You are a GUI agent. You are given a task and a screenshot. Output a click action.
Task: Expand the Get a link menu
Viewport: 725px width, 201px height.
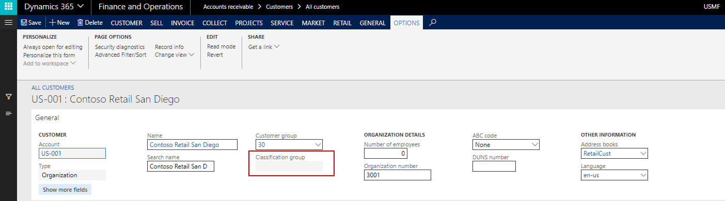coord(264,46)
